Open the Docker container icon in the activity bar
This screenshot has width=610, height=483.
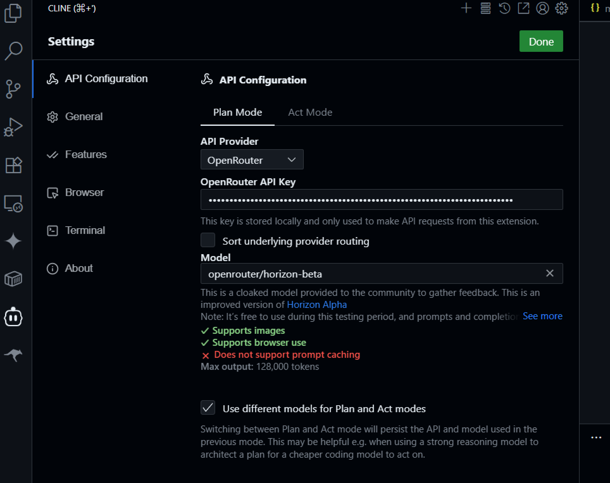[x=13, y=279]
